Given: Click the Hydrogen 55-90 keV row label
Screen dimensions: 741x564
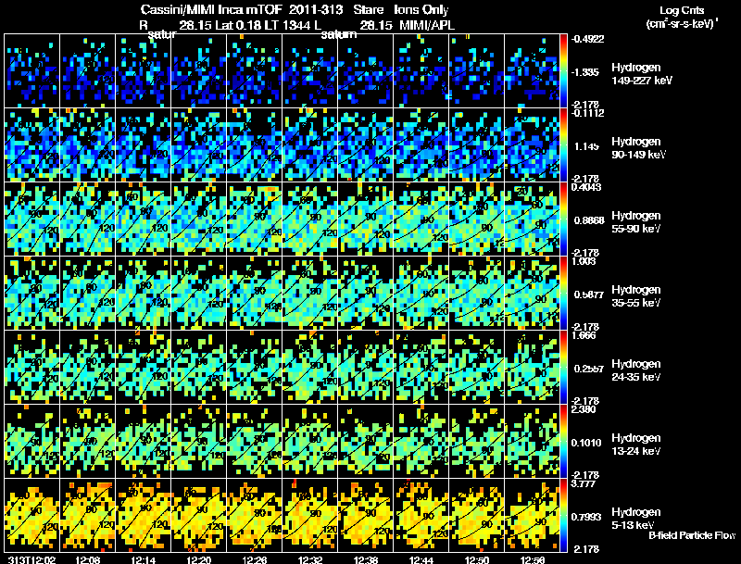Looking at the screenshot, I should (x=635, y=222).
